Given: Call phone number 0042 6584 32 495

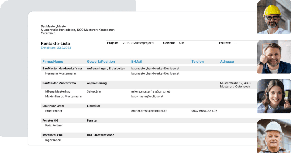Looking at the screenshot, I should tap(204, 111).
